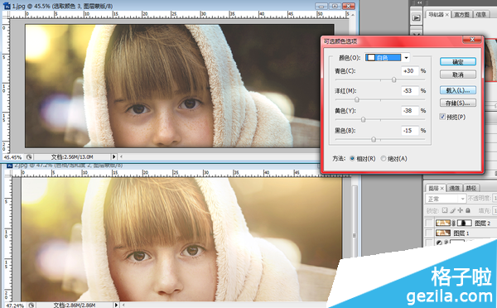Click ruler origin corner of 2.jpg window
The image size is (497, 308).
(8, 174)
